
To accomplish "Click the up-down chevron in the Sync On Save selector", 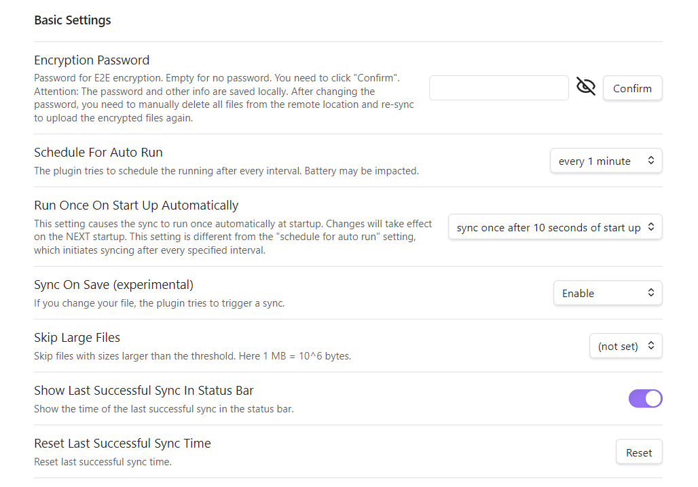I will pyautogui.click(x=651, y=292).
